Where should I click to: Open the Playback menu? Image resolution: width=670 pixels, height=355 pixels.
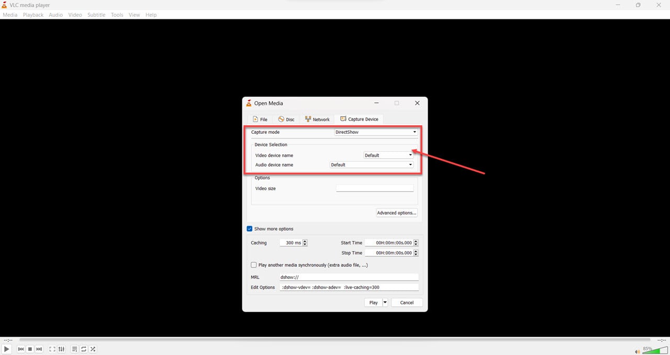point(33,15)
